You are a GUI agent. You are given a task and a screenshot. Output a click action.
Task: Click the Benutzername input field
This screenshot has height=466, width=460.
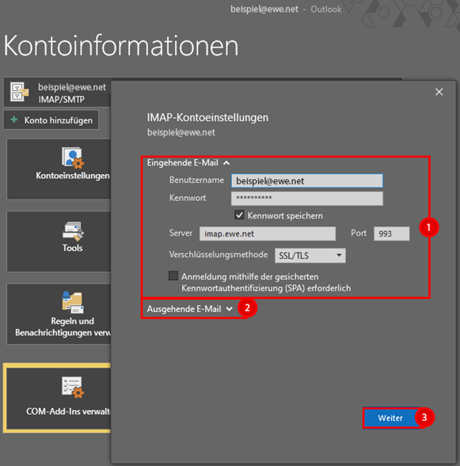pos(307,180)
